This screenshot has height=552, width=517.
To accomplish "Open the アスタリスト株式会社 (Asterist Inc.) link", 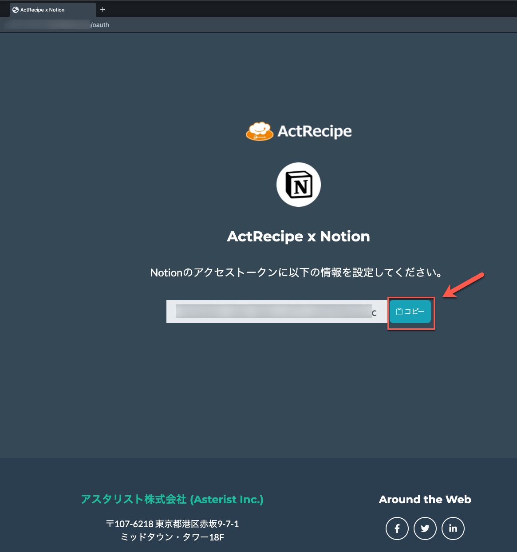I will (x=172, y=499).
